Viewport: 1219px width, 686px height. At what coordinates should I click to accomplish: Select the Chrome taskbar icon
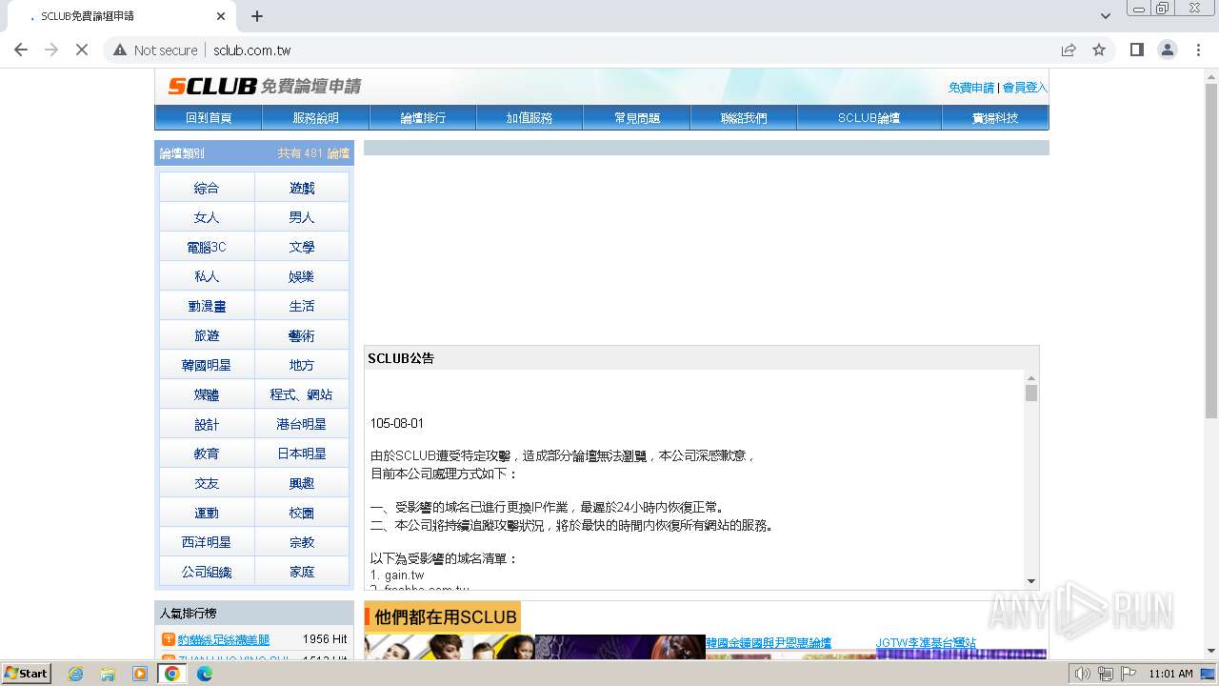(172, 674)
